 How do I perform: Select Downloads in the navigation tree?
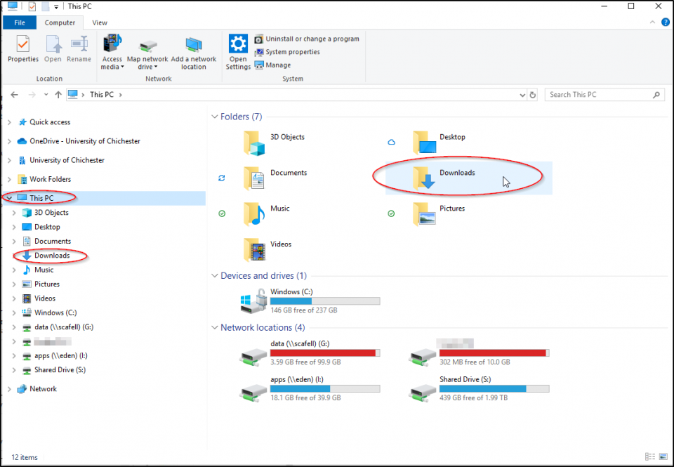point(51,256)
